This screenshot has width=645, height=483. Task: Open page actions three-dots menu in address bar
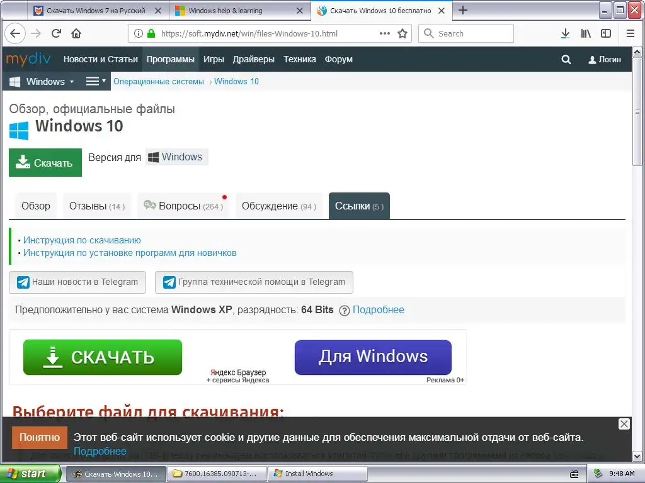tap(385, 33)
